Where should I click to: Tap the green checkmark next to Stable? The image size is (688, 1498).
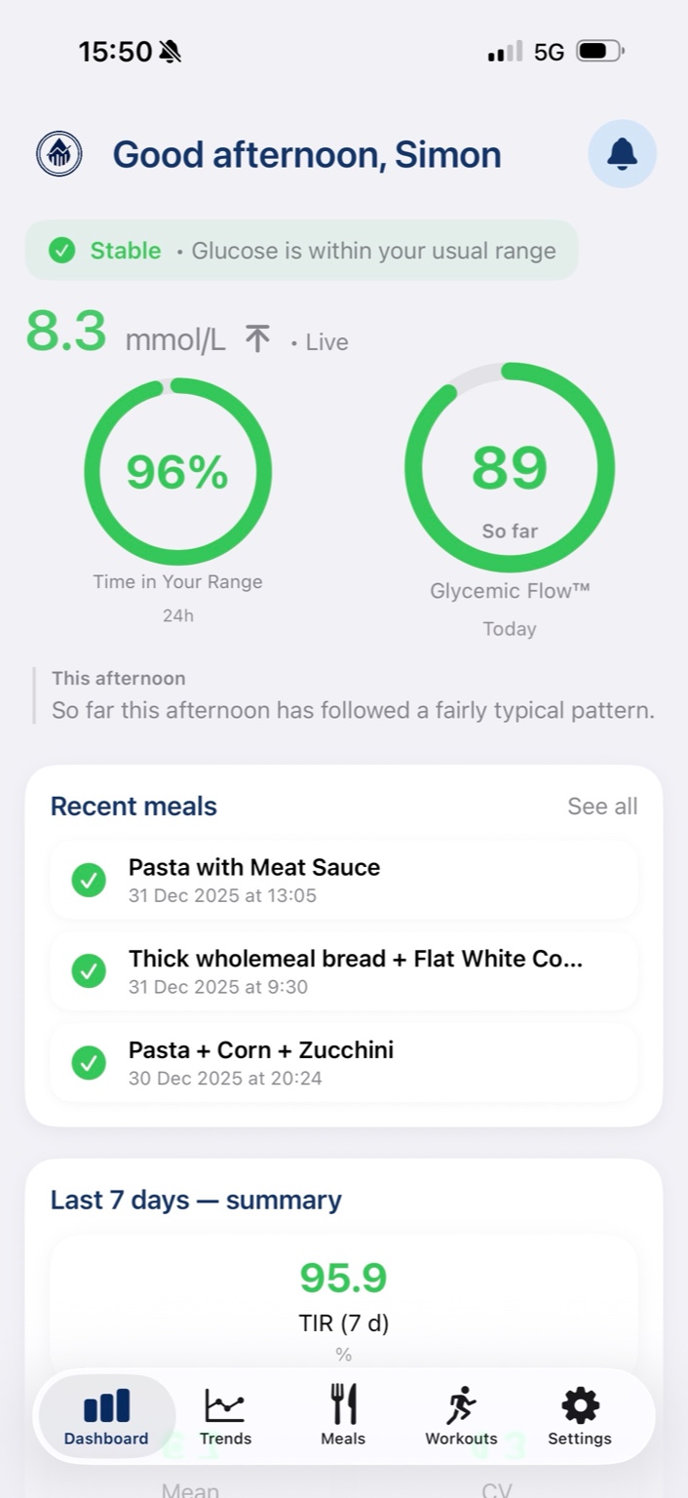61,251
